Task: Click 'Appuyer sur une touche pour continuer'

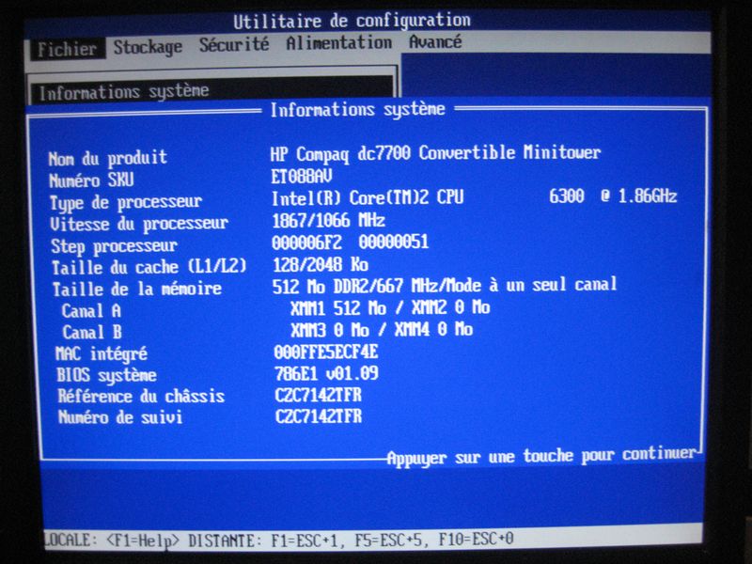Action: coord(541,456)
